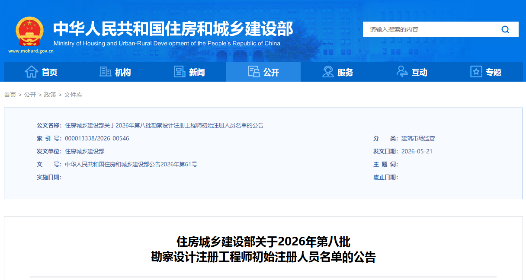Image resolution: width=526 pixels, height=280 pixels.
Task: Click the national emblem logo
Action: tap(30, 32)
